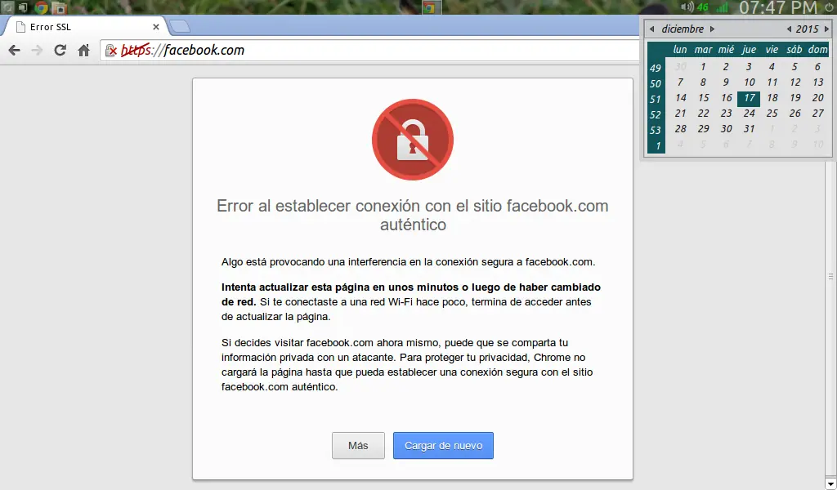Select day 1 of diciembre
Screen dimensions: 837x490
click(703, 67)
